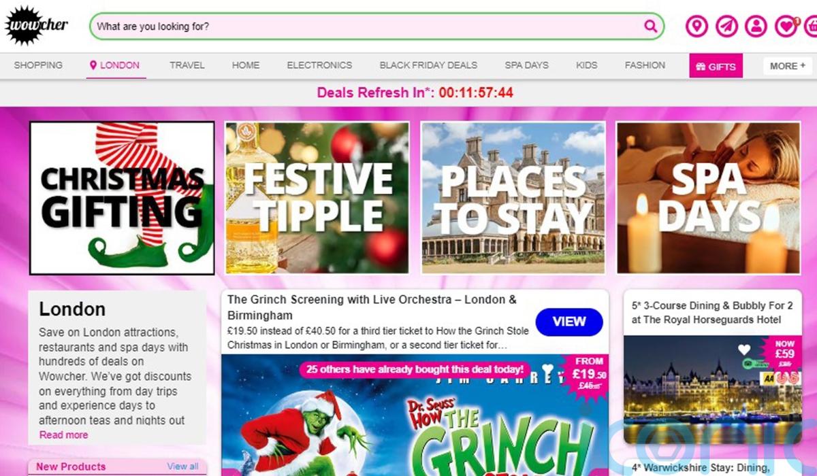The height and width of the screenshot is (476, 817).
Task: Save Royal Horseguards deal with heart icon
Action: click(744, 350)
